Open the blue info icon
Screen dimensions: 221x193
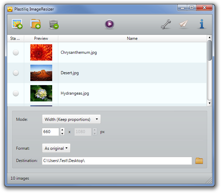pos(202,24)
